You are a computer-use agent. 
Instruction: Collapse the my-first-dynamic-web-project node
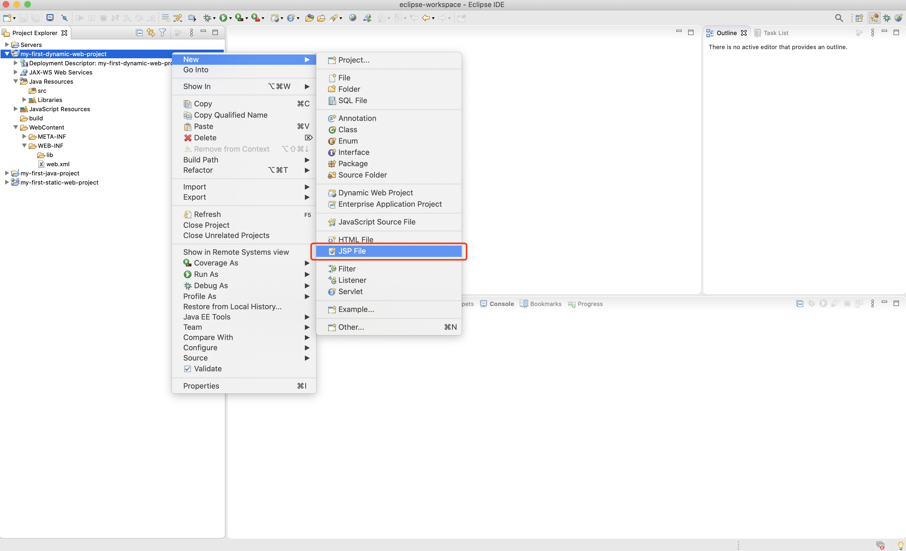click(6, 54)
